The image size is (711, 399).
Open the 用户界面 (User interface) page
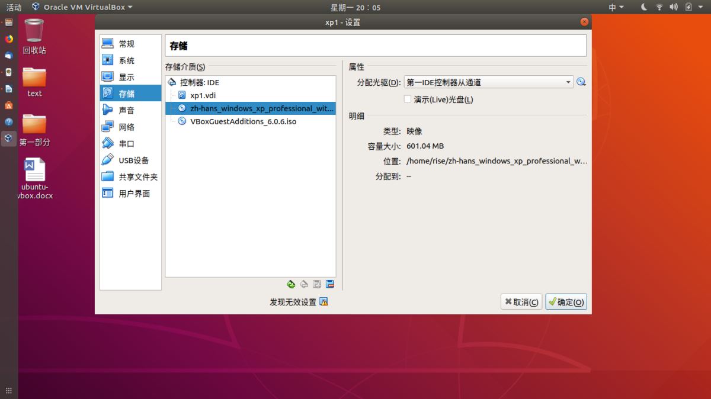tap(130, 193)
